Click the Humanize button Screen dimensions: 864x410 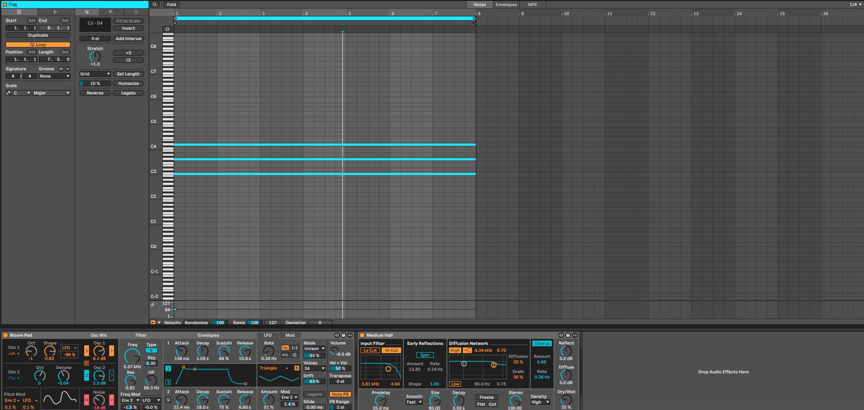(x=128, y=84)
